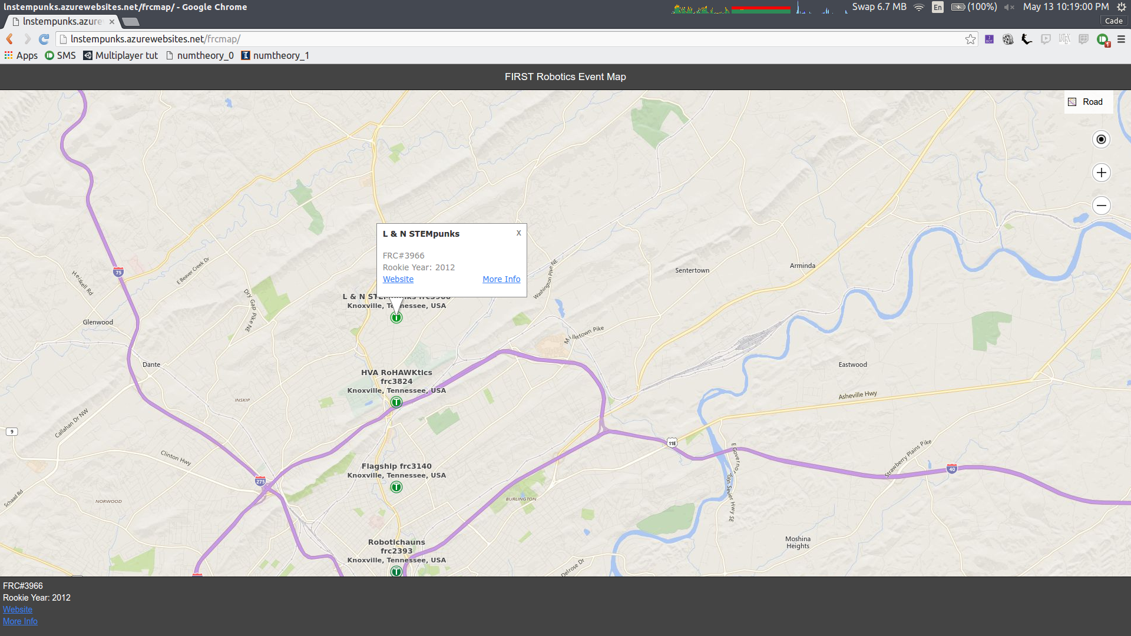Zoom in with the plus button
This screenshot has width=1131, height=636.
1101,173
